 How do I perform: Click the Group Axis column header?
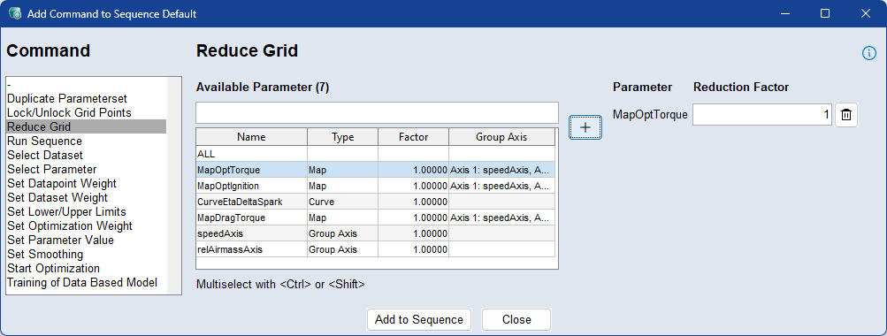[x=501, y=137]
